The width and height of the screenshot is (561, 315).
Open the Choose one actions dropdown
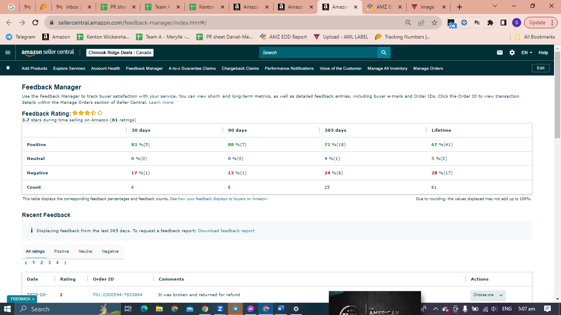[488, 295]
